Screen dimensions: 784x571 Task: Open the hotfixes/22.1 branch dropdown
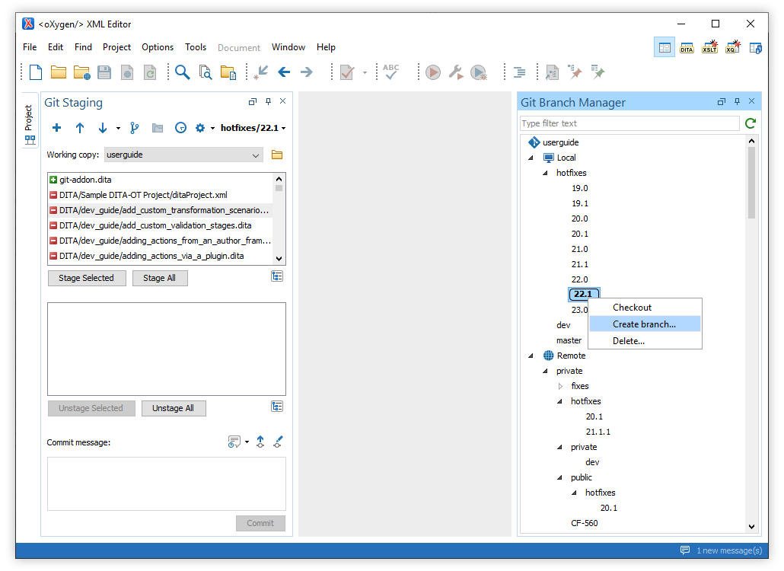(x=253, y=128)
